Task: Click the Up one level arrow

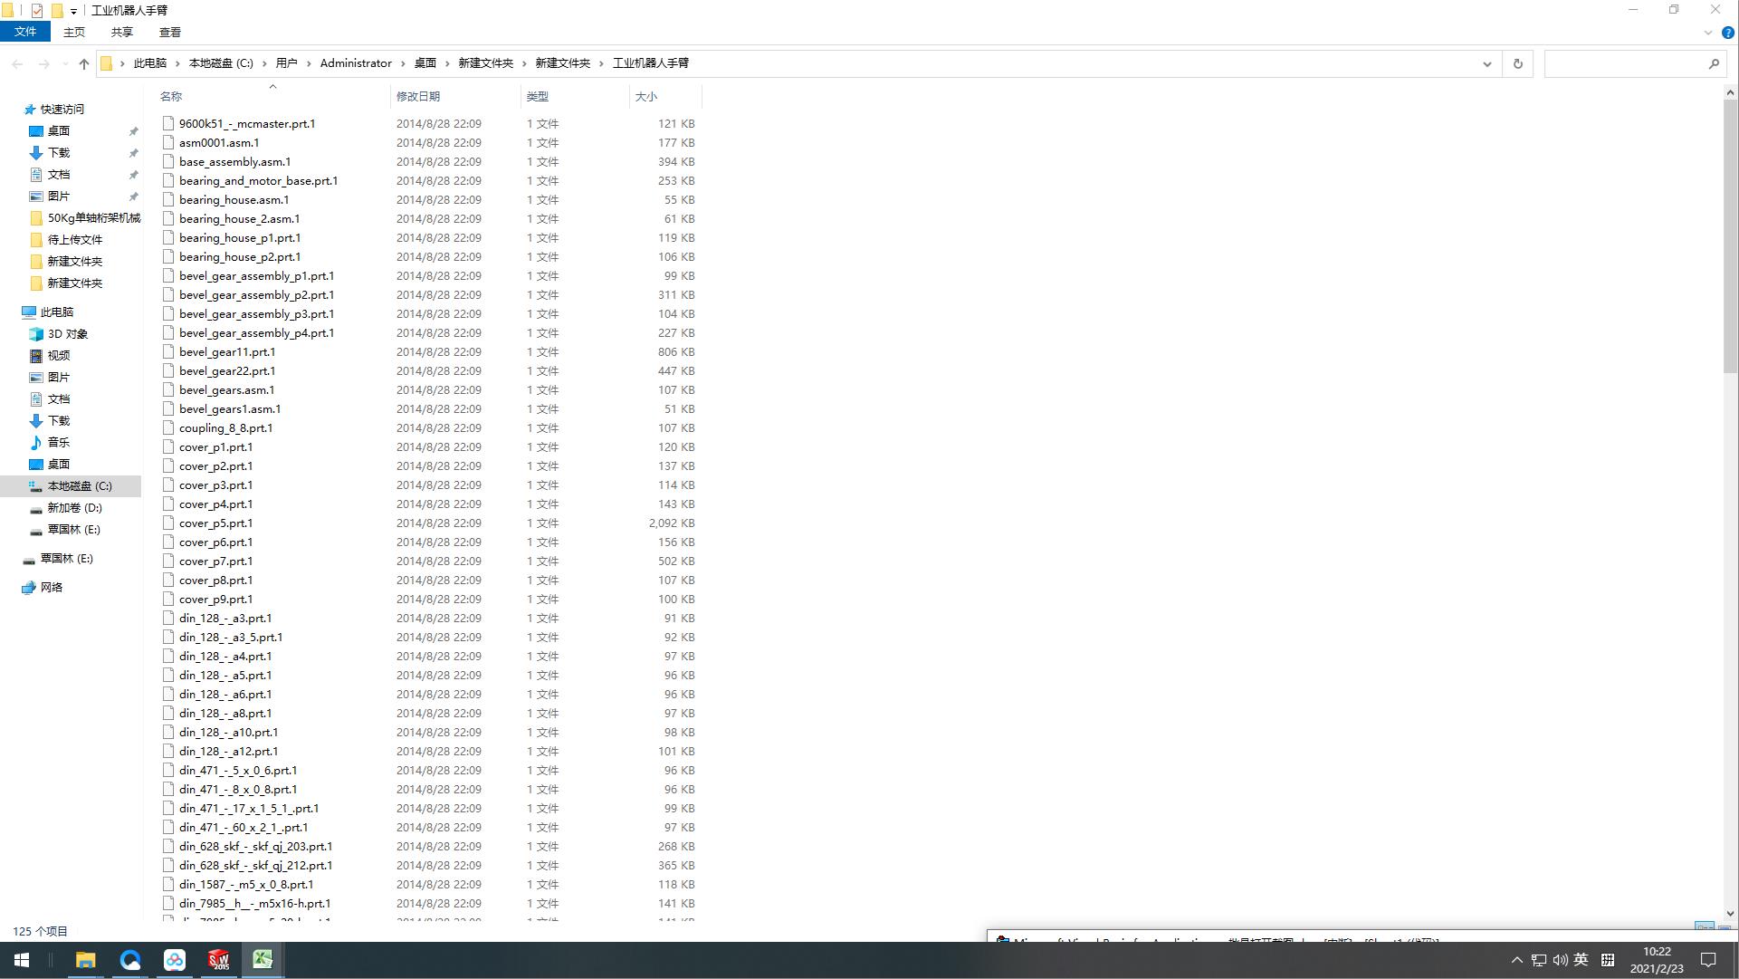Action: pos(84,63)
